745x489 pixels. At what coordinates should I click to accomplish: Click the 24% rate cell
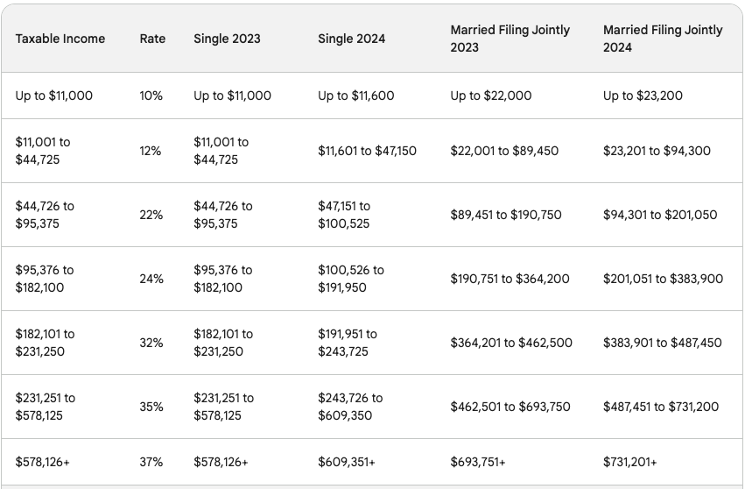click(151, 279)
